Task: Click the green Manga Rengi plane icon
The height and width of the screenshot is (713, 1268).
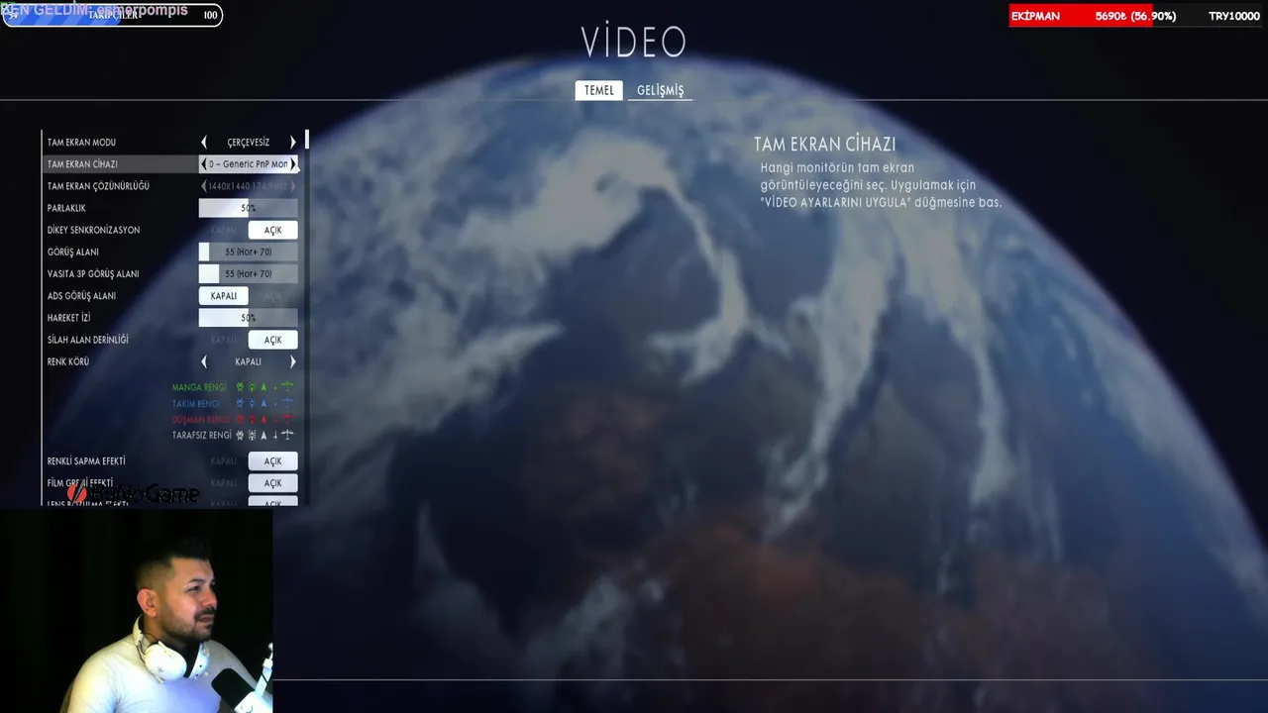Action: pos(287,386)
